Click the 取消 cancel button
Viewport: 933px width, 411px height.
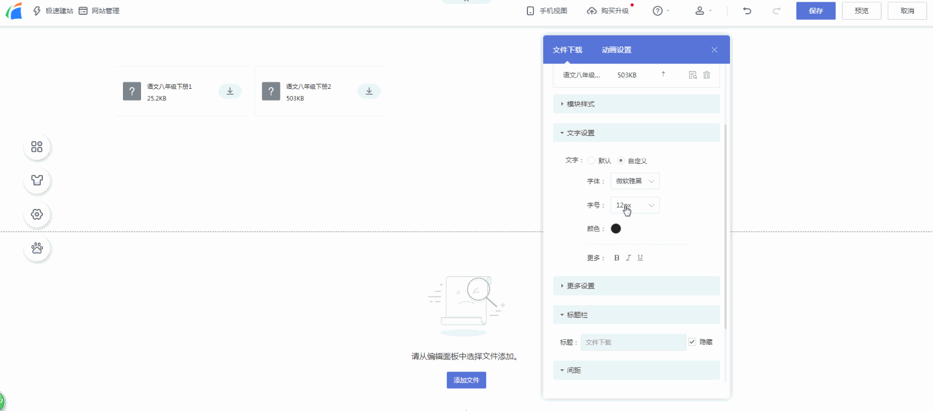coord(907,11)
